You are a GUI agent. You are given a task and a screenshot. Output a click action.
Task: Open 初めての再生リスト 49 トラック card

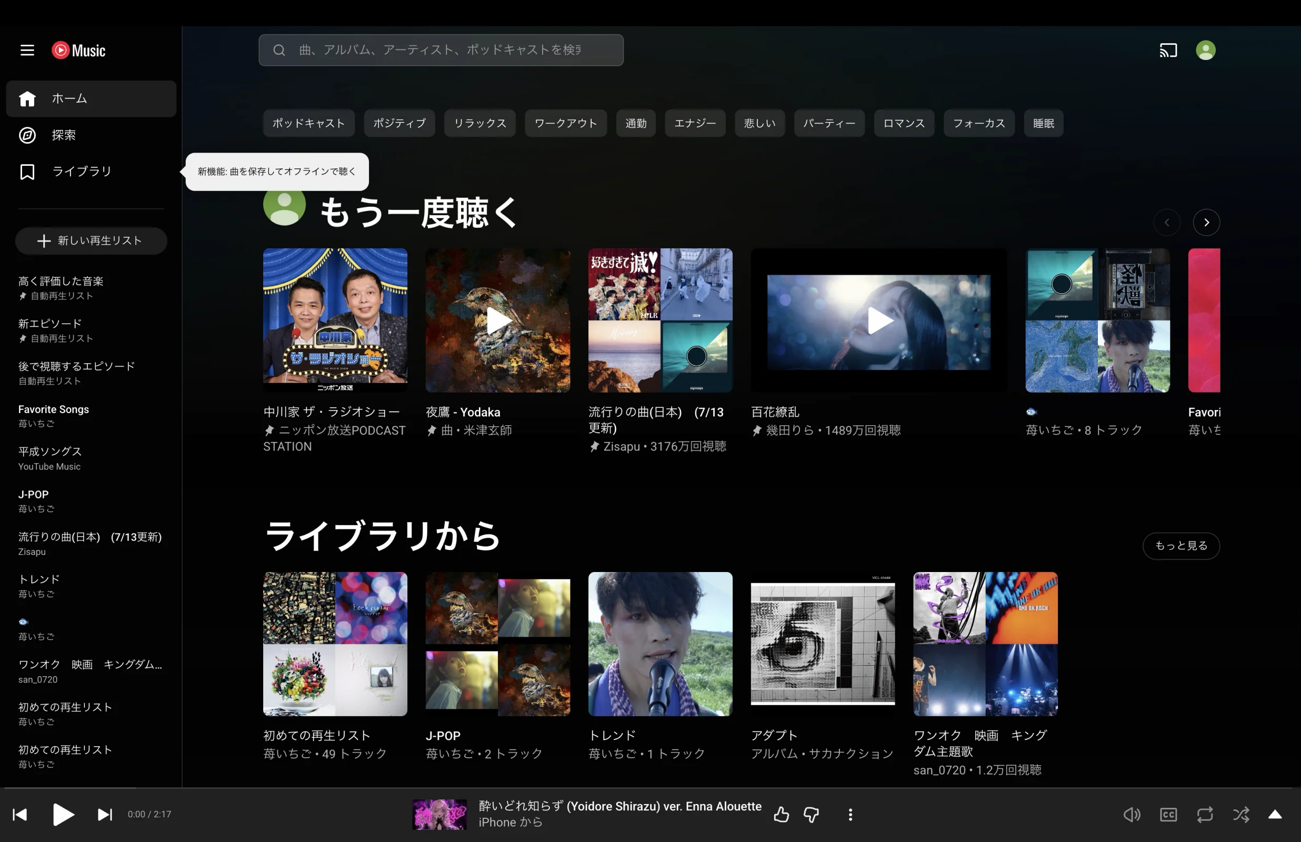pyautogui.click(x=335, y=644)
